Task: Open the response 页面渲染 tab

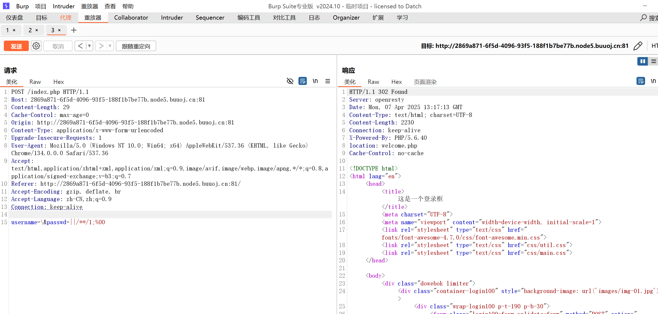Action: (425, 82)
